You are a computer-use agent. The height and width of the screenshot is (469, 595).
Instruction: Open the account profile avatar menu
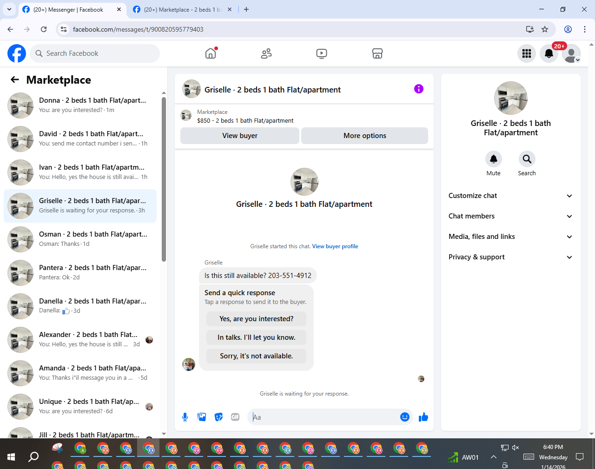pyautogui.click(x=571, y=53)
